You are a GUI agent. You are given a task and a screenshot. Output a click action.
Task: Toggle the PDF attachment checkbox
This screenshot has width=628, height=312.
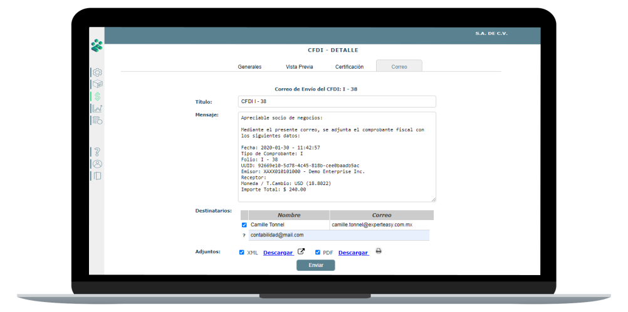(x=318, y=253)
